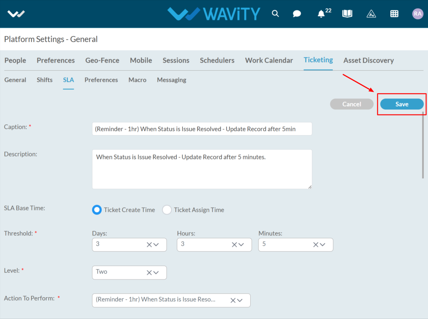Open the Messaging sub-tab

[x=171, y=80]
